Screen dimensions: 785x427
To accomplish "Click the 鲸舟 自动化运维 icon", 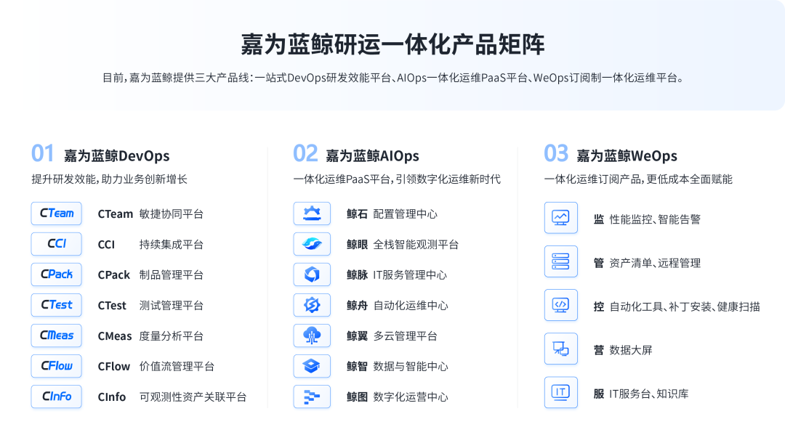I will (x=312, y=305).
